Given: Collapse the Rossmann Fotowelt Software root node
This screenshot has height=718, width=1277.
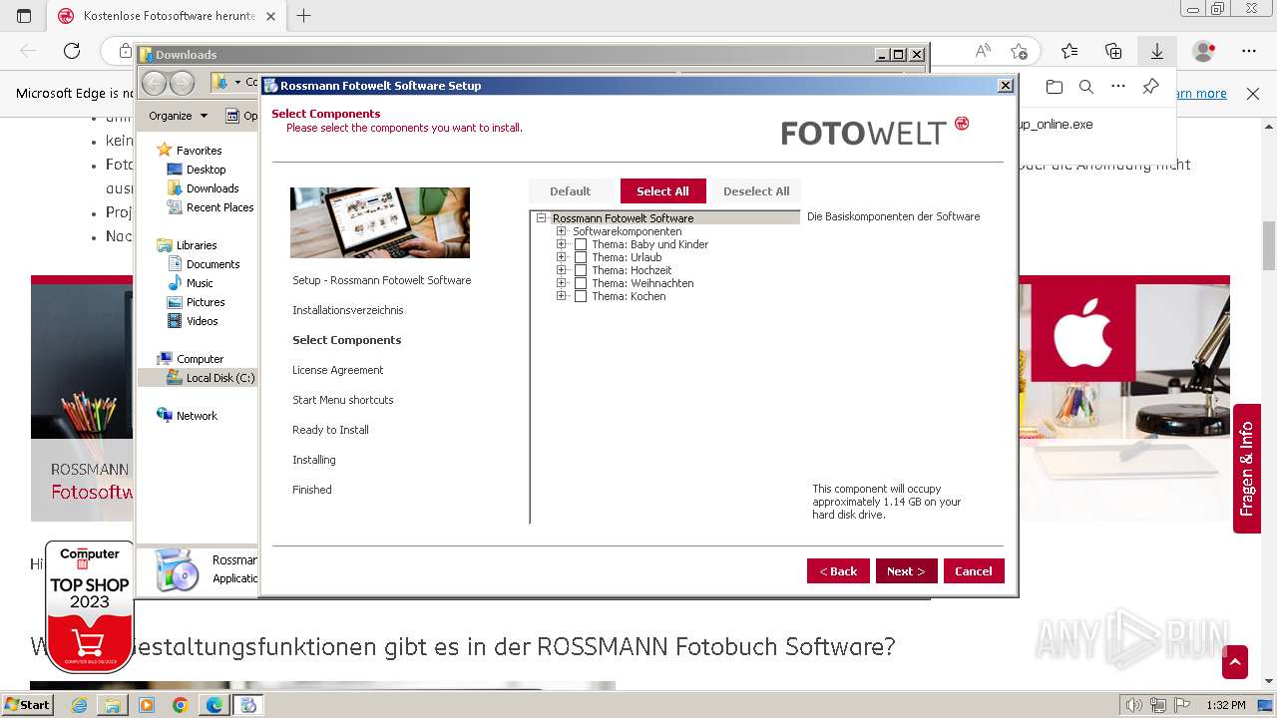Looking at the screenshot, I should pos(542,218).
